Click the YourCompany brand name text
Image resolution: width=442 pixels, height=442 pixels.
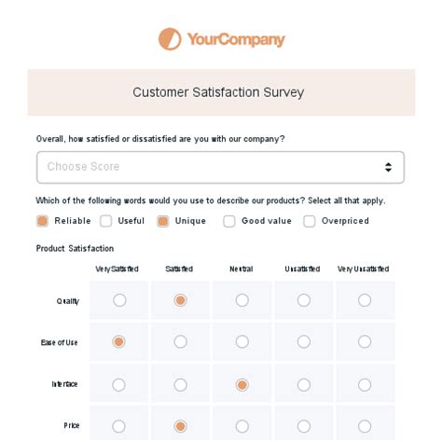click(x=236, y=40)
